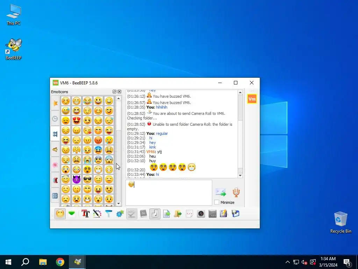358x269 pixels.
Task: Toggle the music note beep button
Action: (x=155, y=214)
